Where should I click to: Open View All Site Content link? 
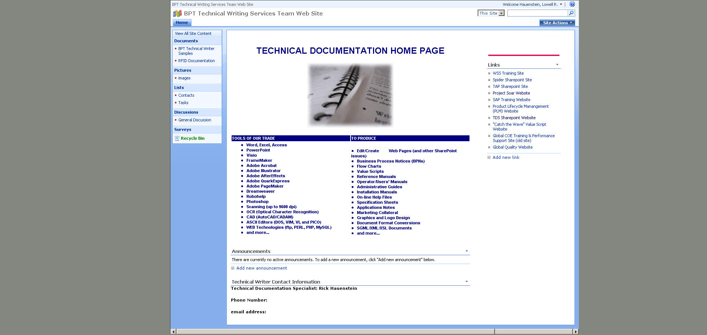point(193,33)
